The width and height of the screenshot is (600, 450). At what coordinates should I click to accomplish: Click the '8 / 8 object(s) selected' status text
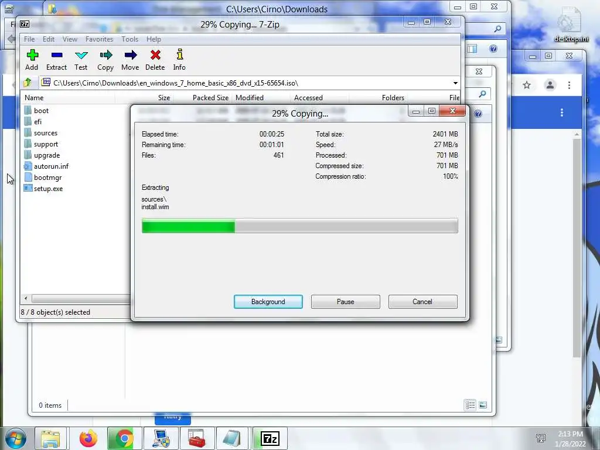(x=56, y=312)
